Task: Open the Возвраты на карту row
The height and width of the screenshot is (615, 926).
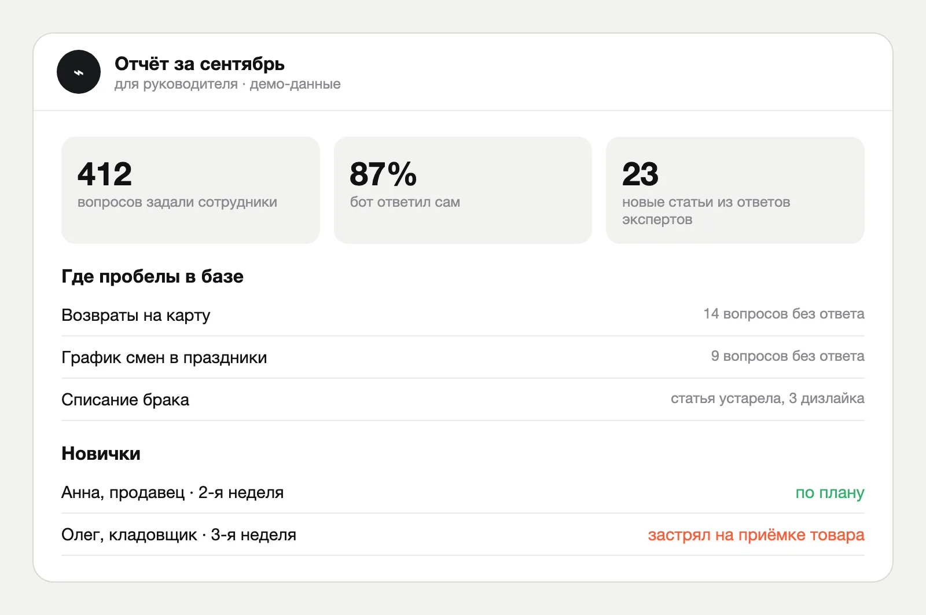Action: click(463, 315)
